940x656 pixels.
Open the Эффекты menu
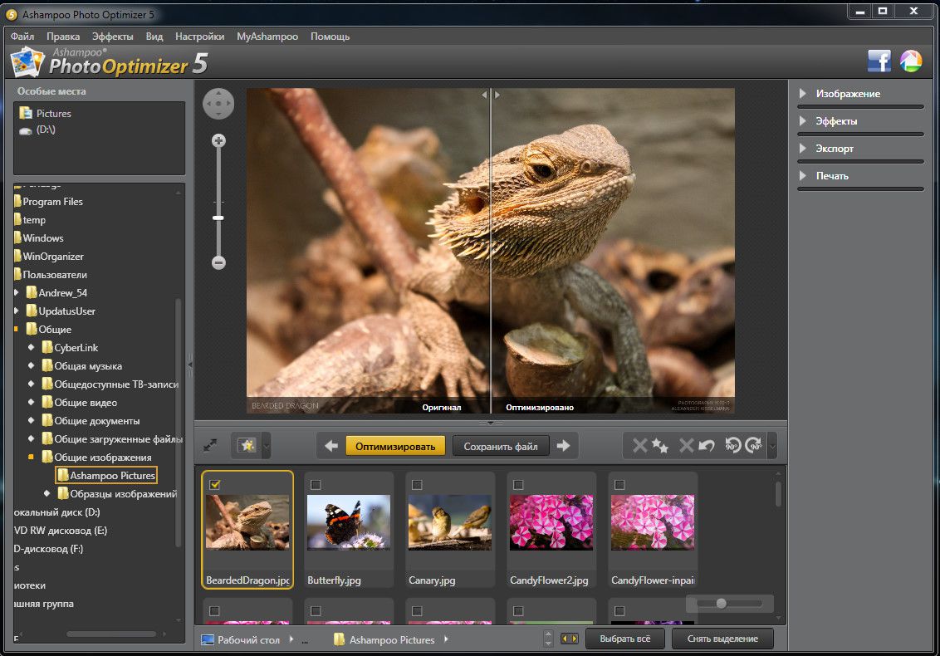coord(113,37)
